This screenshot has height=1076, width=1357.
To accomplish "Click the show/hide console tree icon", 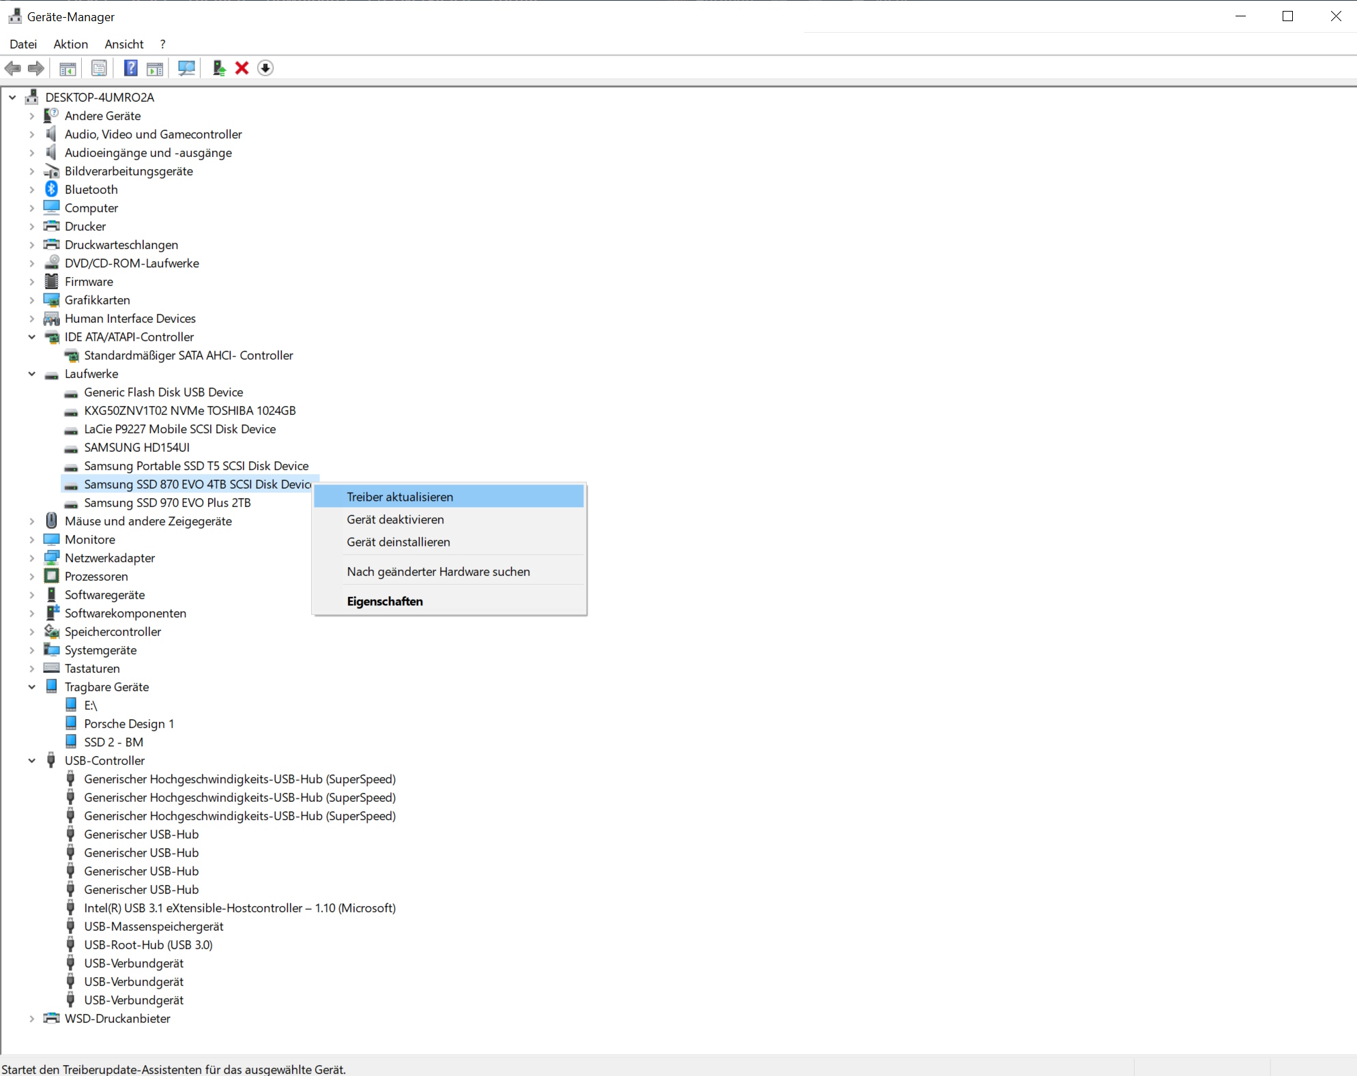I will point(68,68).
